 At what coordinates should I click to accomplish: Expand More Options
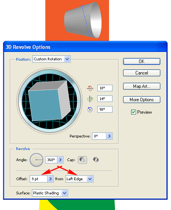(141, 100)
